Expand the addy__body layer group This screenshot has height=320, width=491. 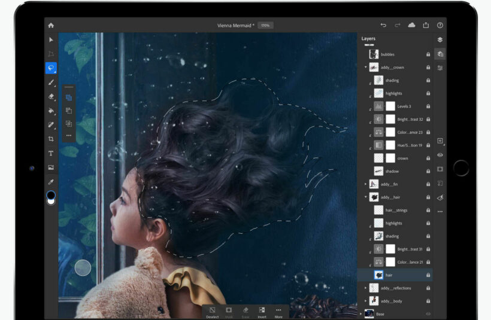coord(365,301)
